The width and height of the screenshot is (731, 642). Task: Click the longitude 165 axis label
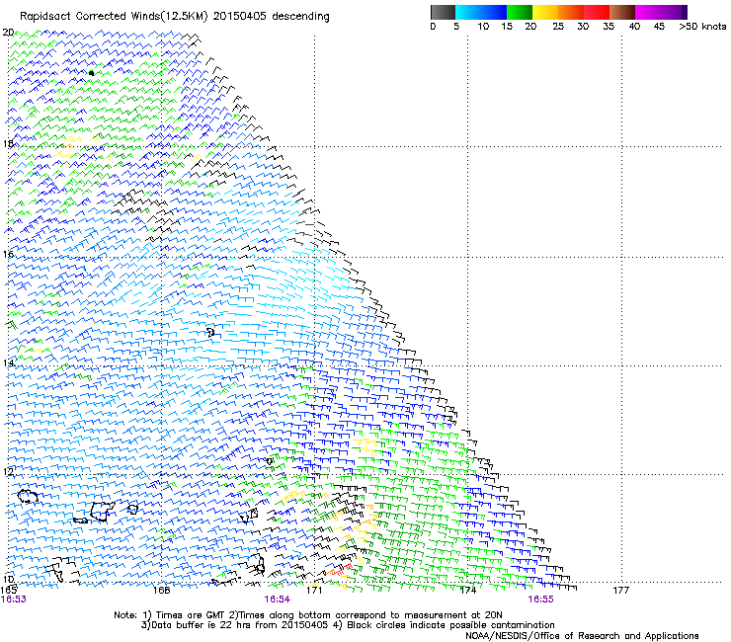[x=8, y=591]
